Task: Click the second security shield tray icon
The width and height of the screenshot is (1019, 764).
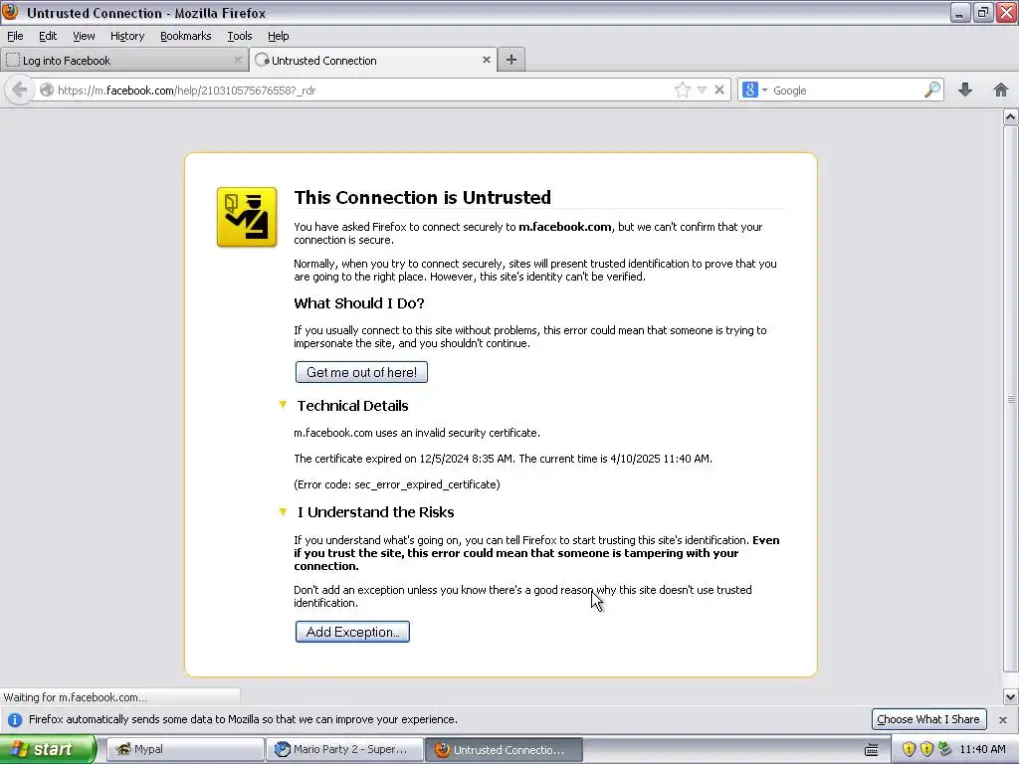Action: 926,749
